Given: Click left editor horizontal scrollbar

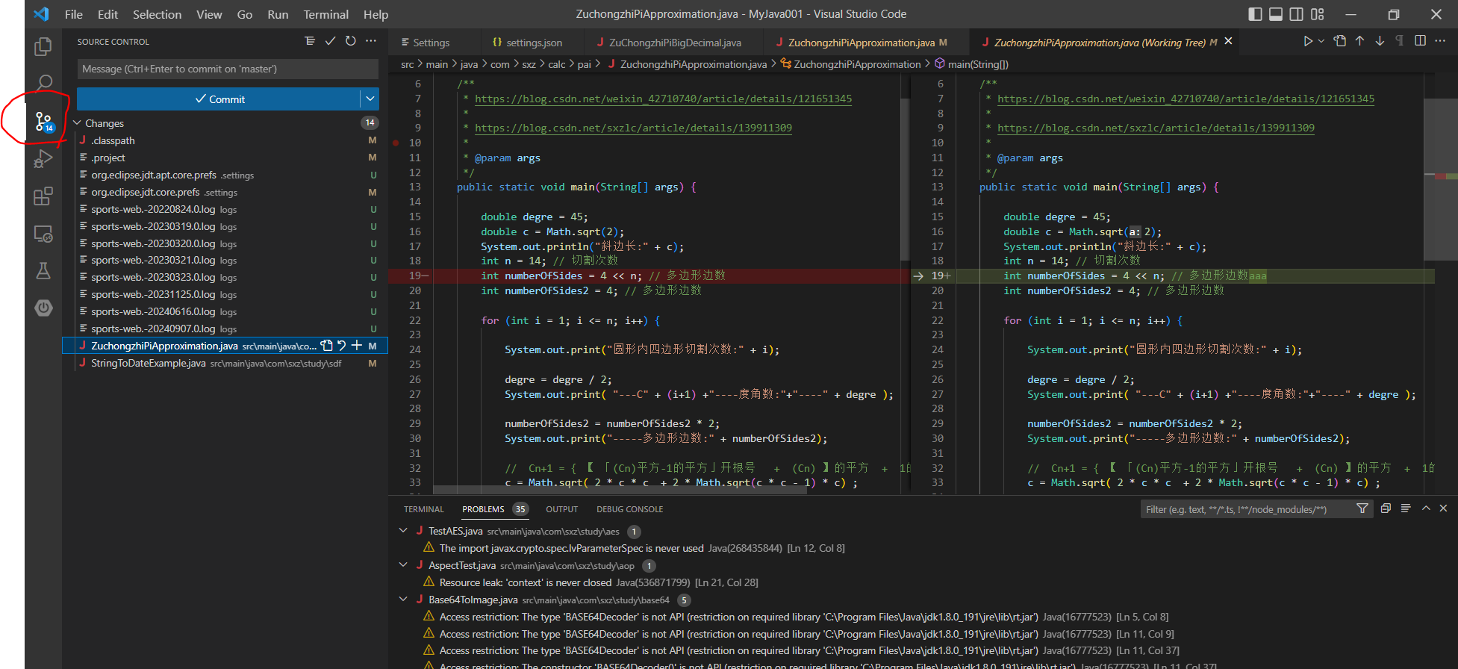Looking at the screenshot, I should click(x=620, y=491).
